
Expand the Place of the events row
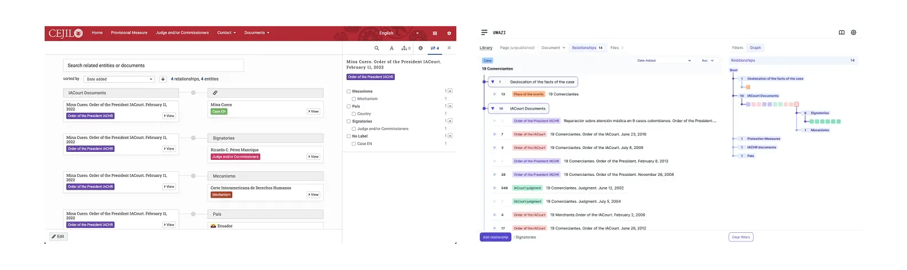coord(495,94)
